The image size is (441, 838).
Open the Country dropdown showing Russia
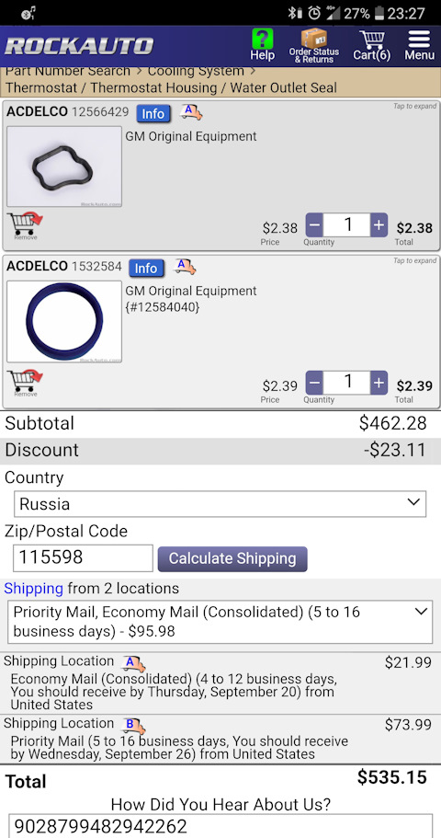[220, 504]
